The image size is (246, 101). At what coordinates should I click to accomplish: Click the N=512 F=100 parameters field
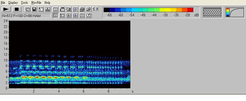[x=26, y=16]
